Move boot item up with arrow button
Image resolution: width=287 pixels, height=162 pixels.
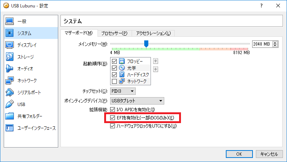pos(155,61)
